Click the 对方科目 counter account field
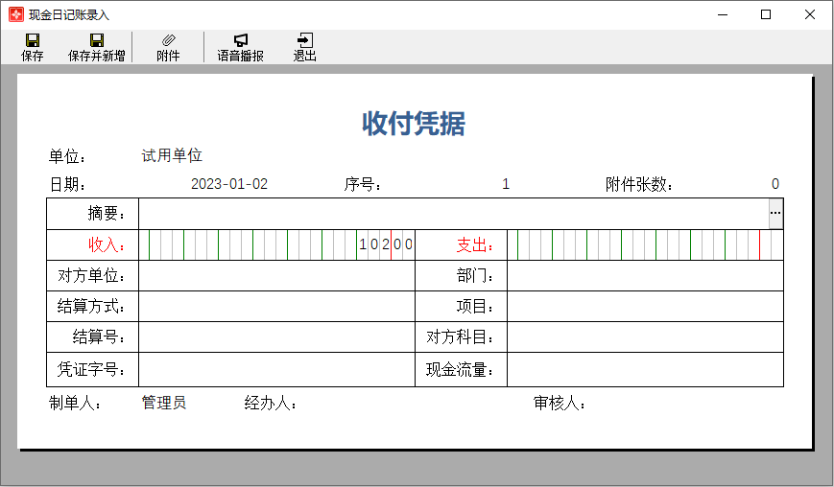834x487 pixels. pyautogui.click(x=645, y=337)
